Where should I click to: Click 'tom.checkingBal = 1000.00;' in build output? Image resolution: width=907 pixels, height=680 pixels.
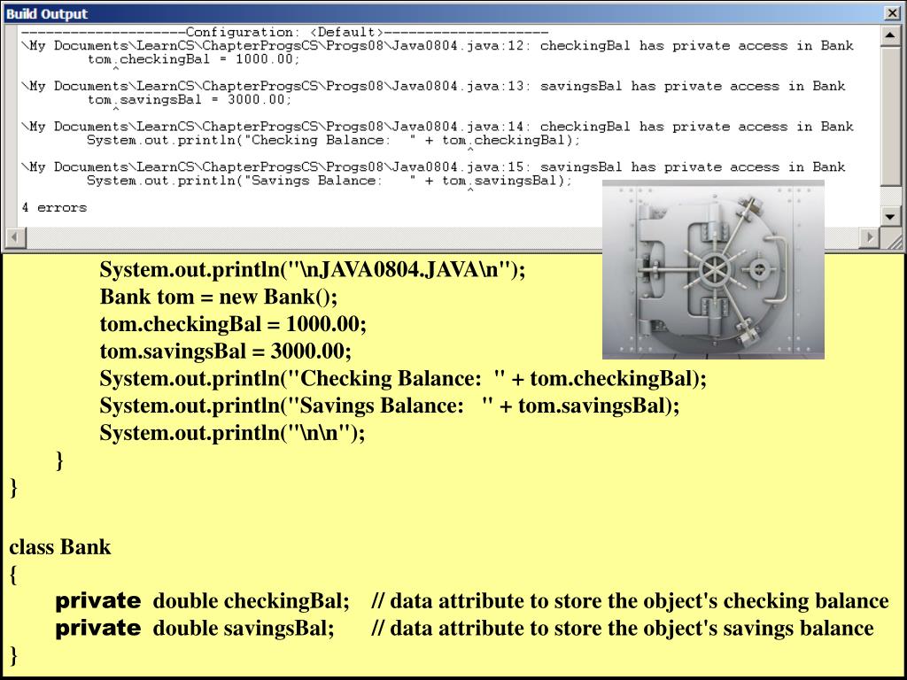[194, 59]
